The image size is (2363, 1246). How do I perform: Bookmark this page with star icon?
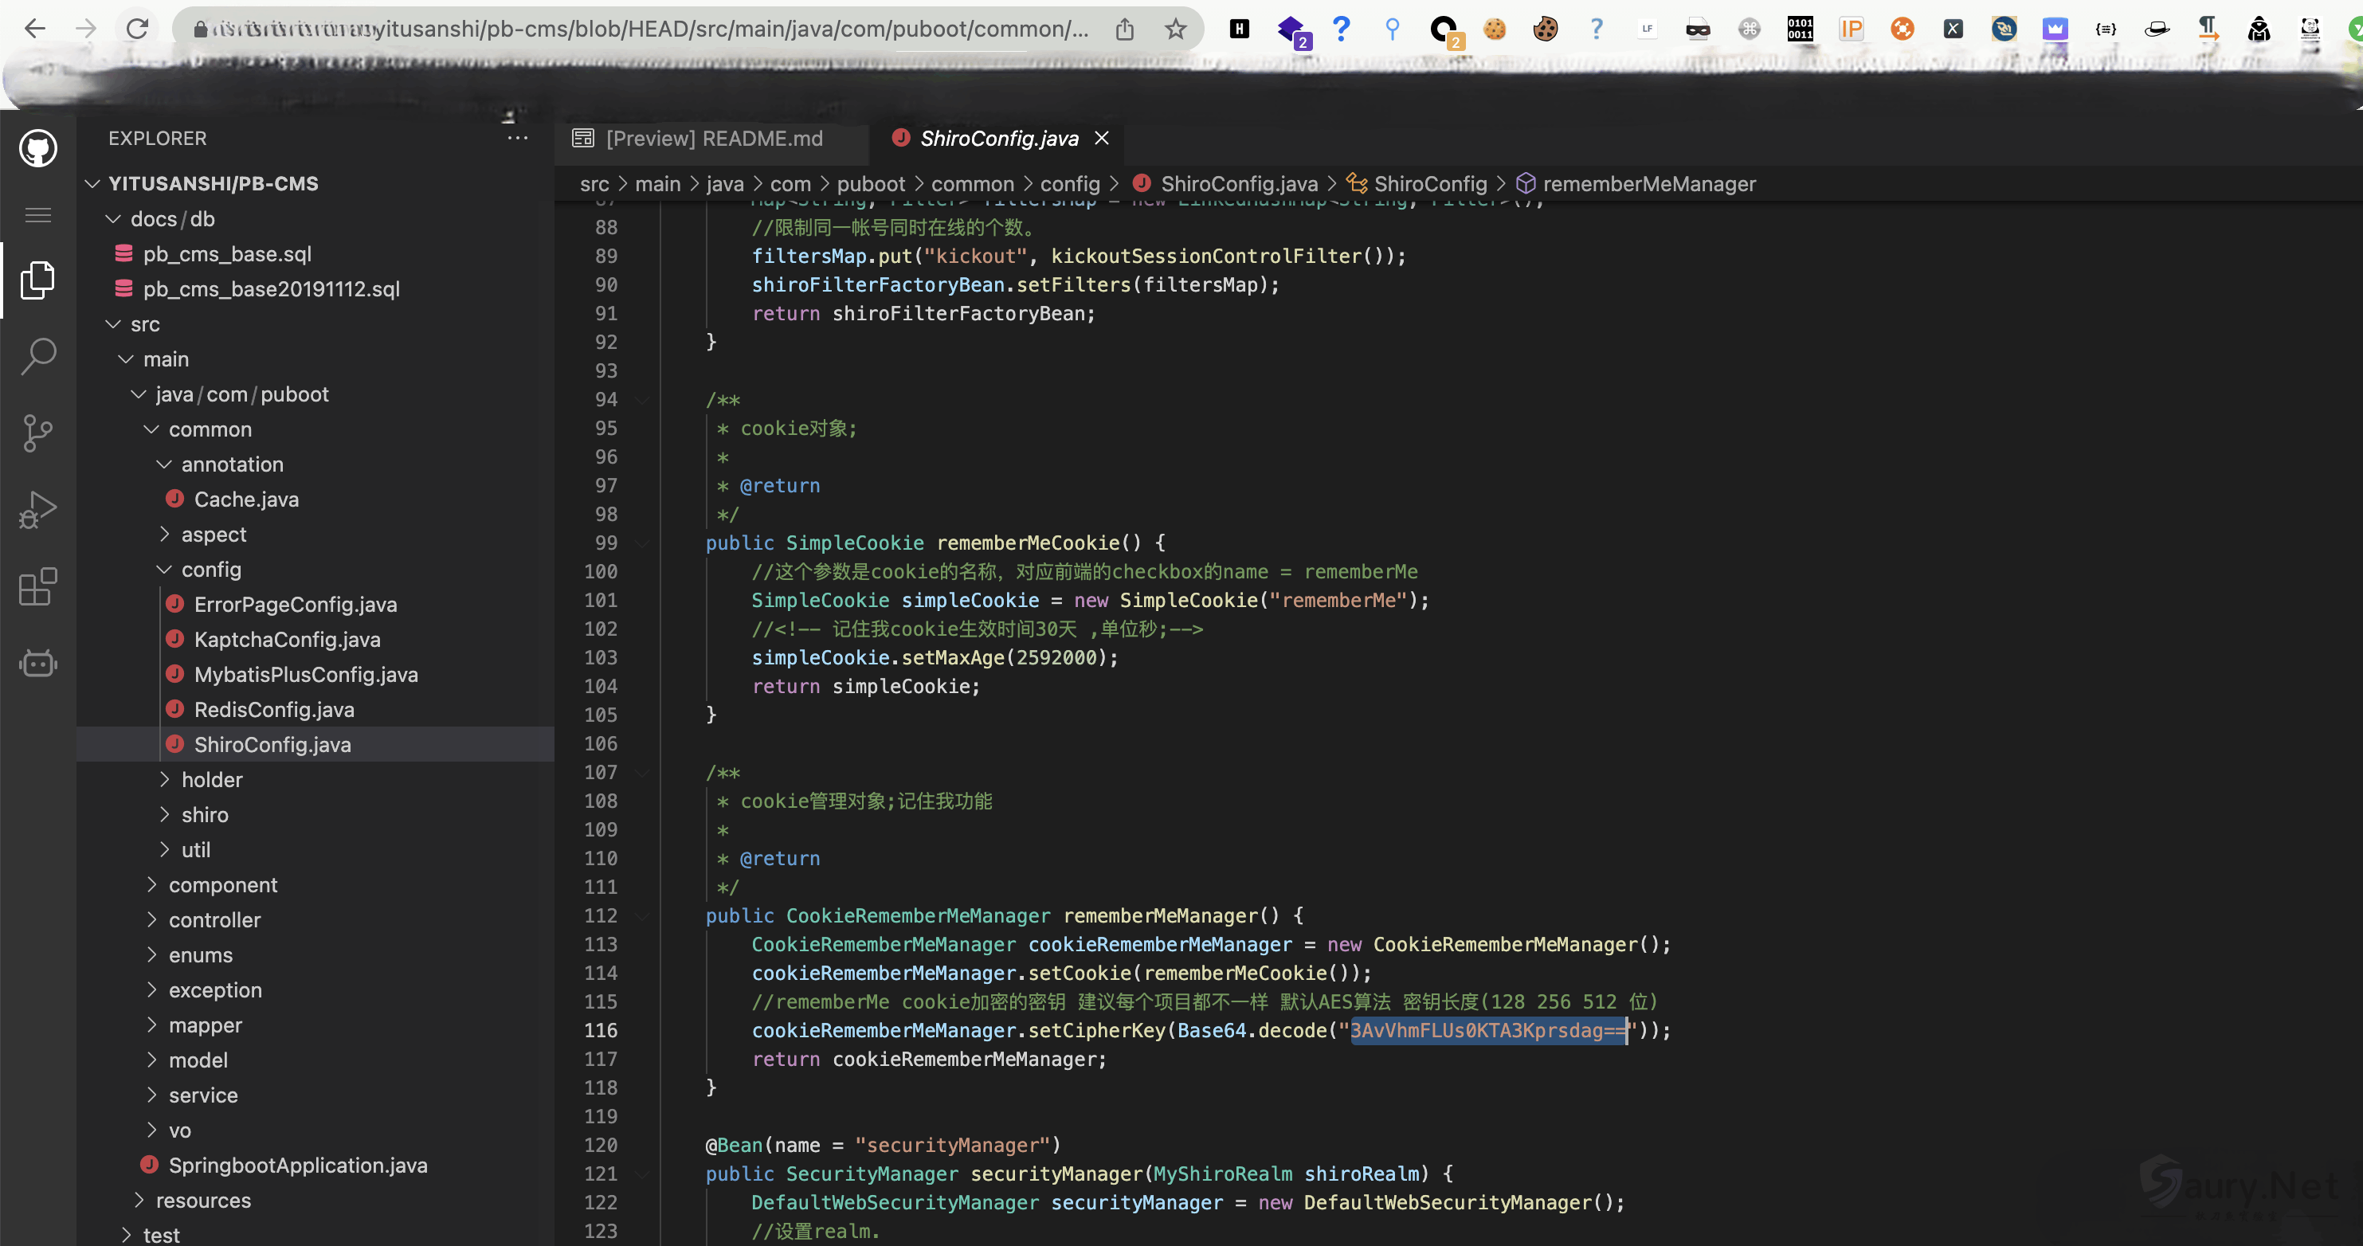[x=1175, y=29]
